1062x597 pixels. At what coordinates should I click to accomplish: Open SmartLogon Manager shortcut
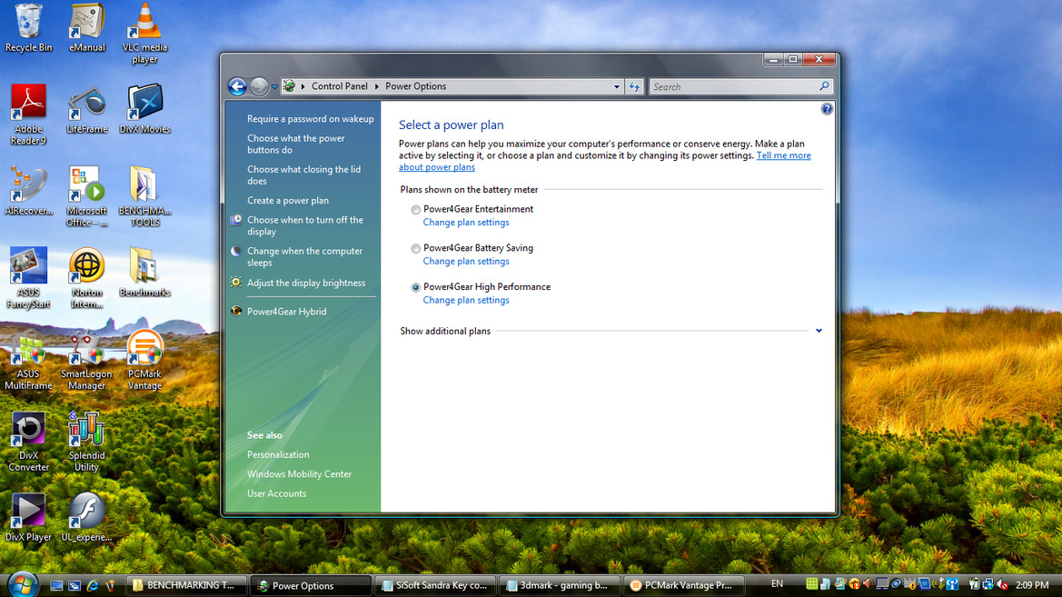[x=86, y=360]
